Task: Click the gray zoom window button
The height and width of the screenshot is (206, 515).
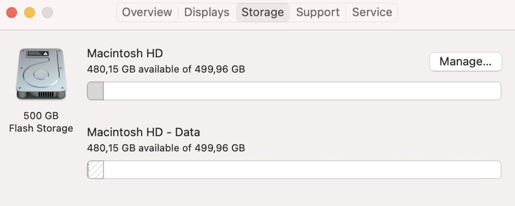Action: pyautogui.click(x=47, y=12)
